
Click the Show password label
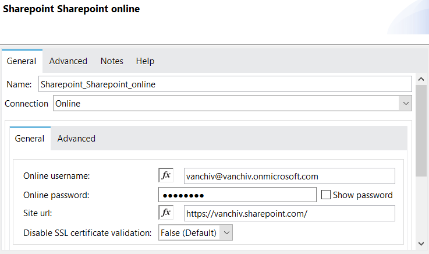(363, 195)
